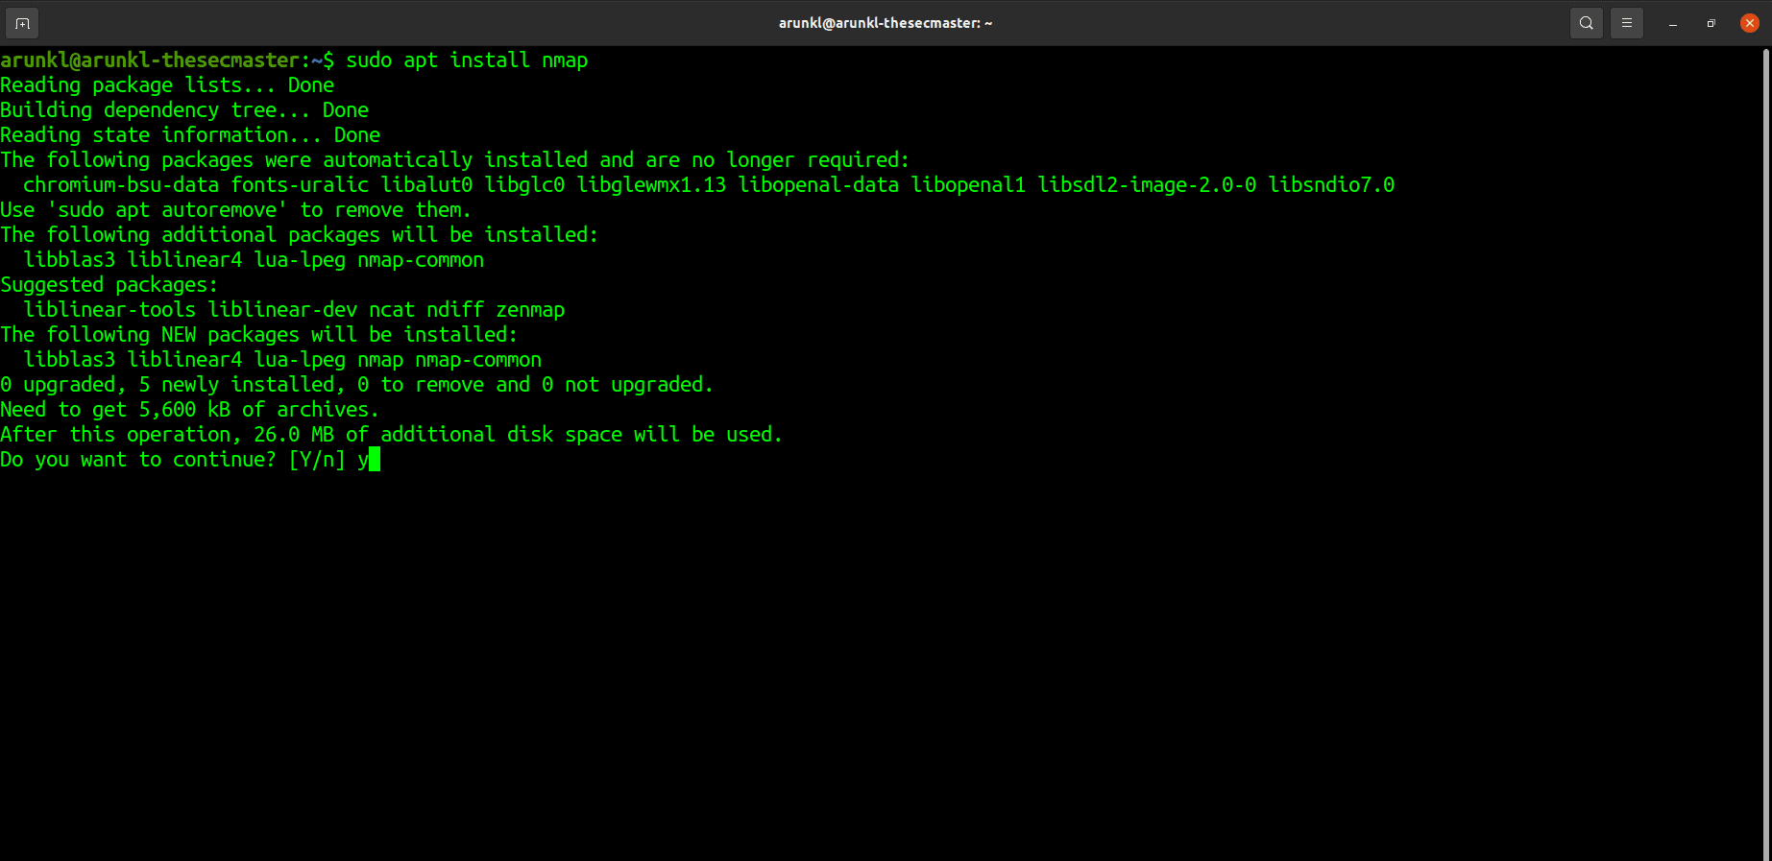Click 'Building dependency tree... Done' line
The image size is (1772, 861).
coord(184,110)
